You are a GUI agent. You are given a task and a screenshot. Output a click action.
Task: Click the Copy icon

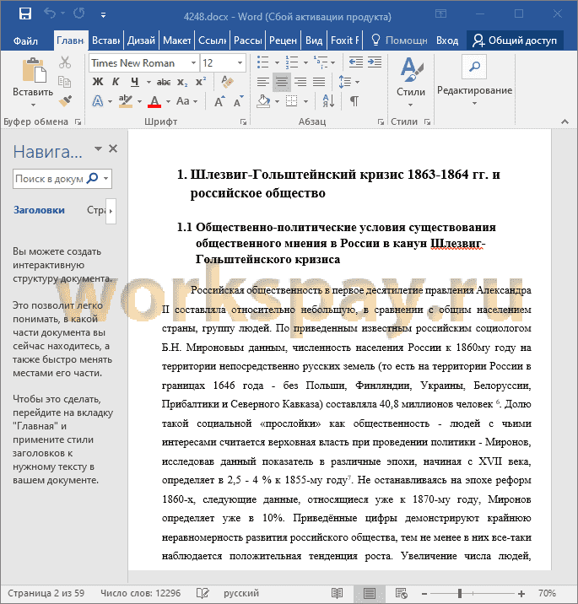point(64,82)
